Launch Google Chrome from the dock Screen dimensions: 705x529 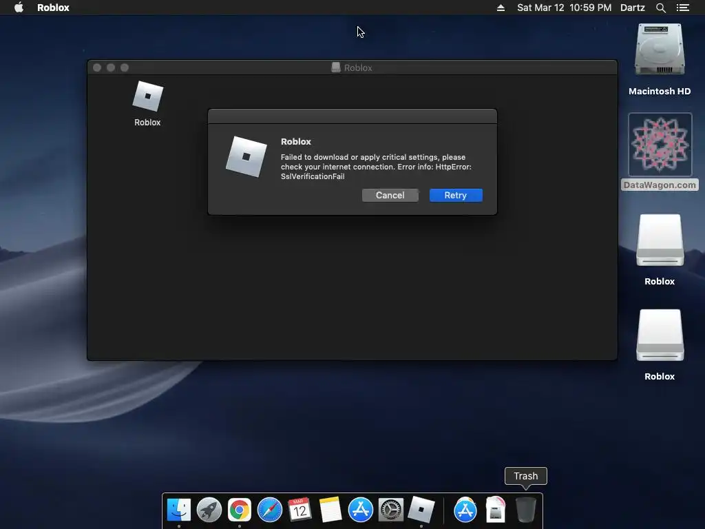click(x=239, y=510)
